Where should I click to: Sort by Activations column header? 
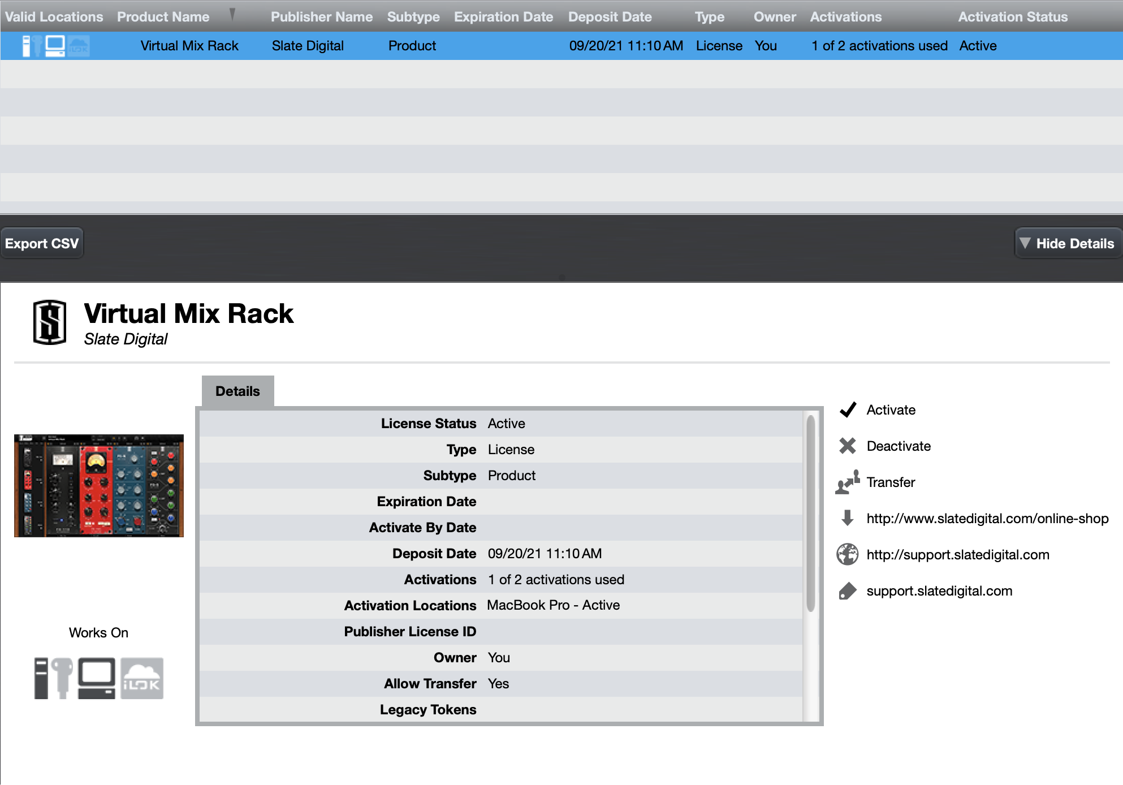coord(846,17)
